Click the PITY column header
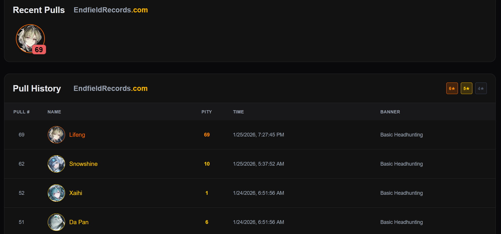This screenshot has width=501, height=234. click(207, 112)
